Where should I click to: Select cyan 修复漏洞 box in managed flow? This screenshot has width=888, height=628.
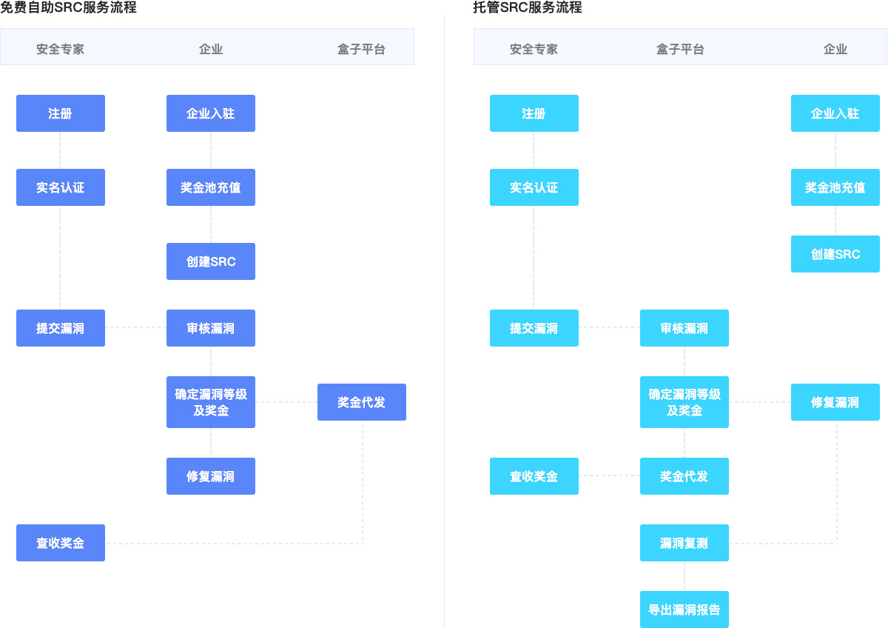point(835,402)
